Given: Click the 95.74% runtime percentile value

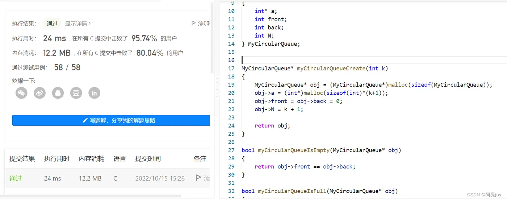Looking at the screenshot, I should (144, 38).
